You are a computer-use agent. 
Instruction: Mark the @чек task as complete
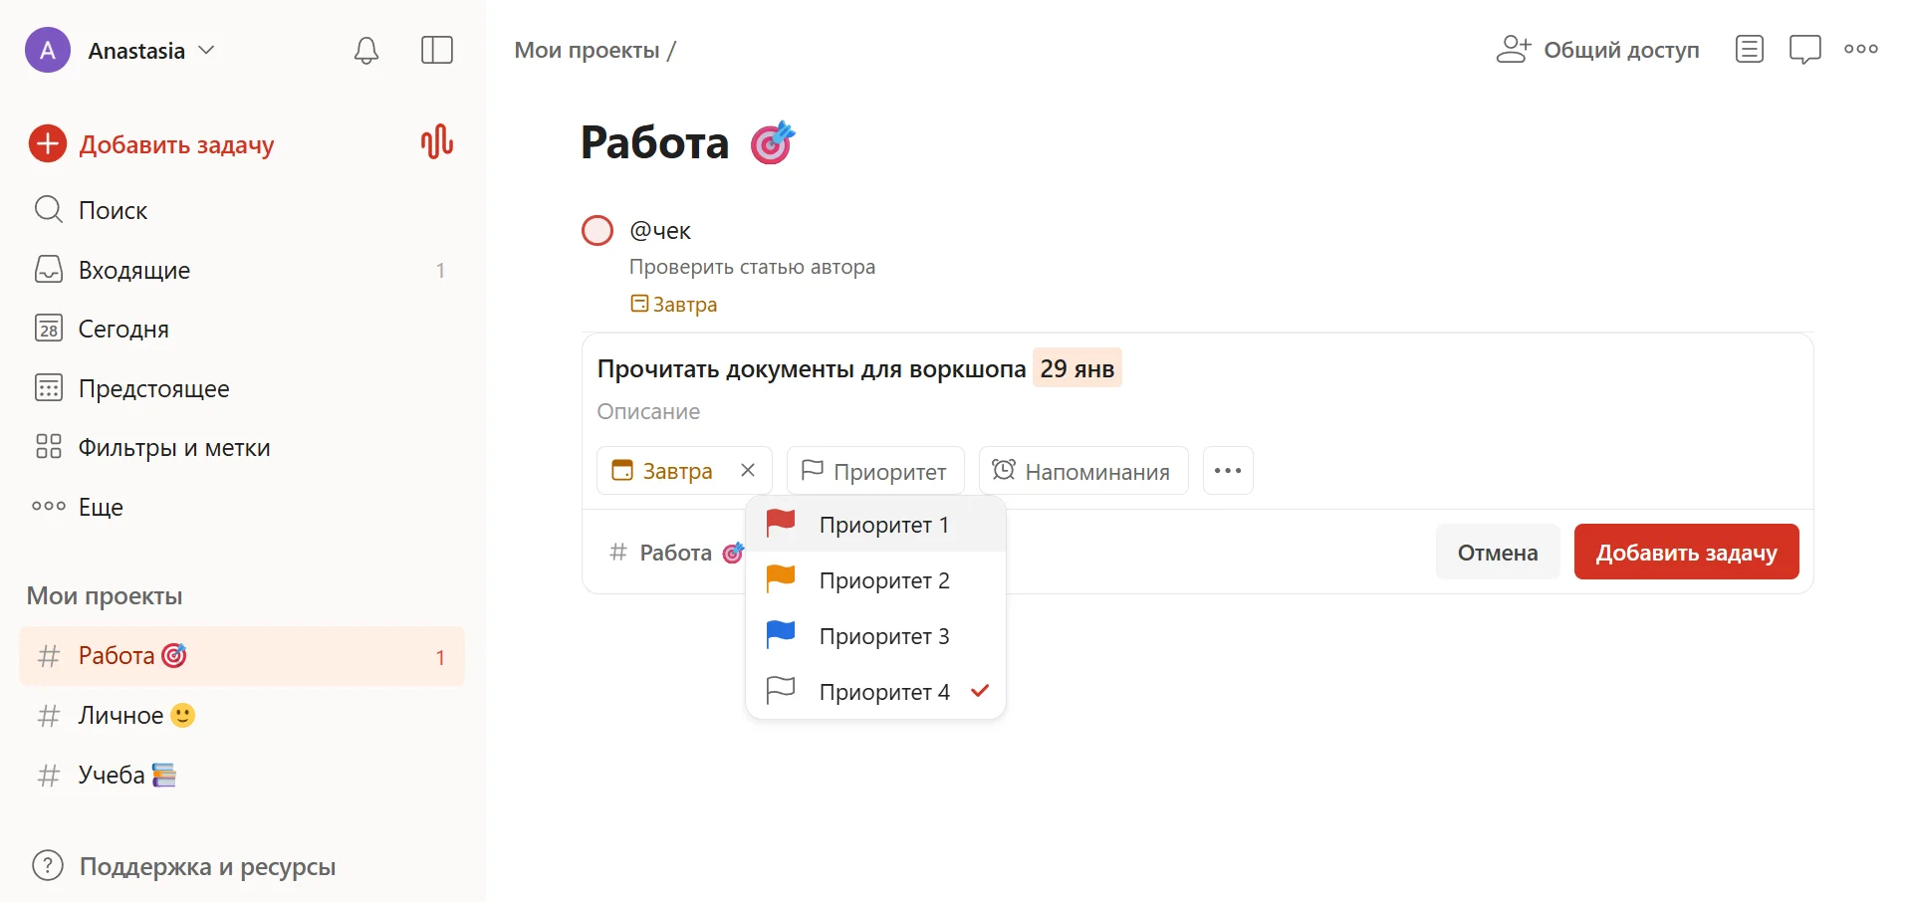(597, 231)
